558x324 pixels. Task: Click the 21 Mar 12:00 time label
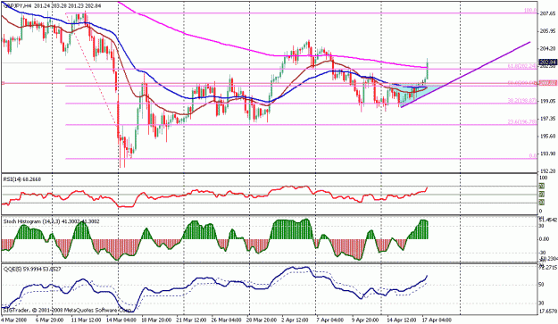(190, 320)
